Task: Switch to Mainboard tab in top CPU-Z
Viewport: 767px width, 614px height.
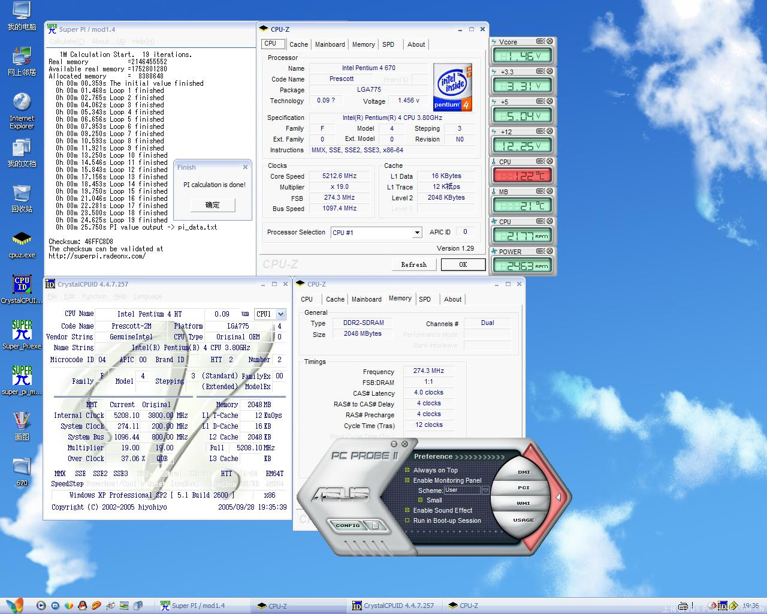Action: (330, 44)
